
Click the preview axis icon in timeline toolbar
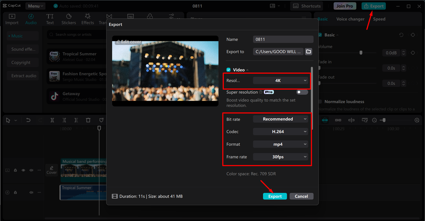[x=351, y=120]
